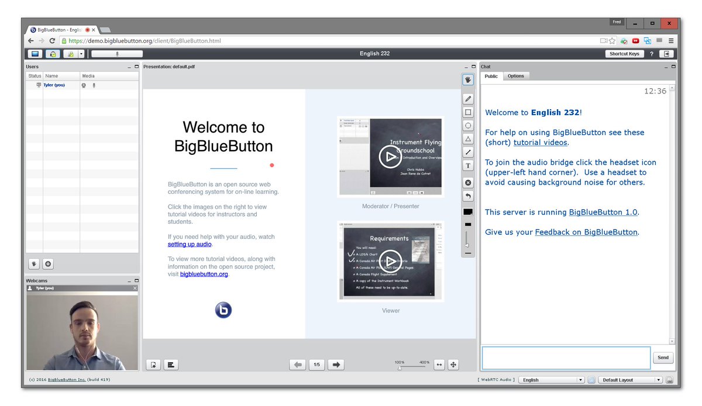This screenshot has width=702, height=406.
Task: Close Tyler's webcam video
Action: coord(135,289)
